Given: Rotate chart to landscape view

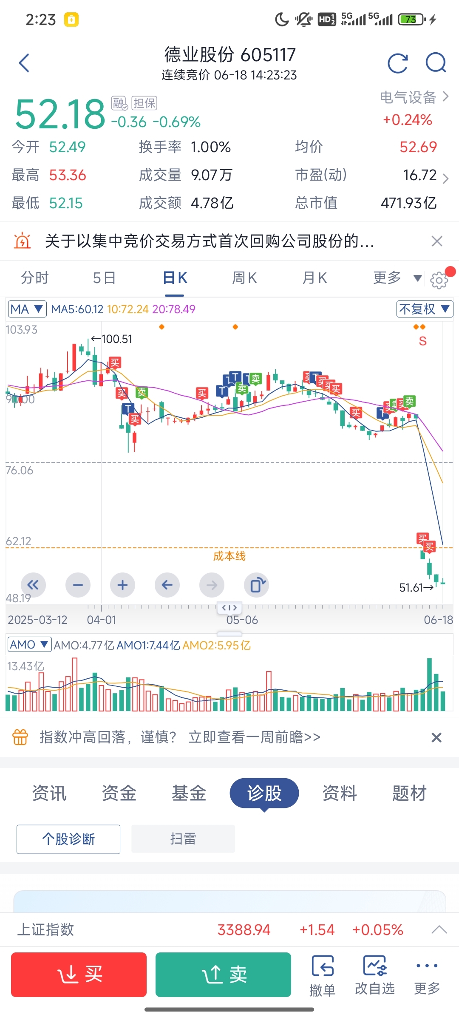Looking at the screenshot, I should (x=256, y=585).
